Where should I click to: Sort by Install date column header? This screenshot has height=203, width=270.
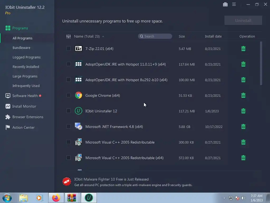tap(213, 36)
